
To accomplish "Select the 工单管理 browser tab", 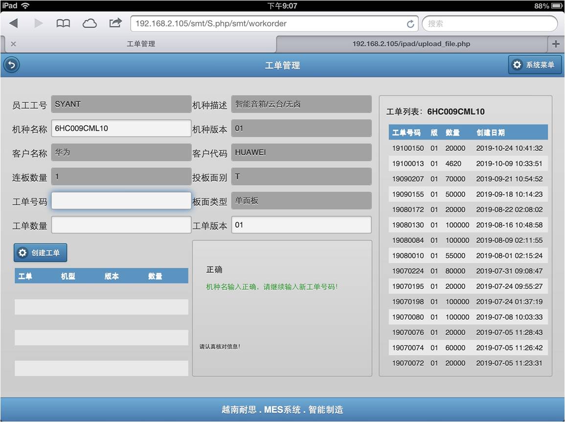I will 141,44.
